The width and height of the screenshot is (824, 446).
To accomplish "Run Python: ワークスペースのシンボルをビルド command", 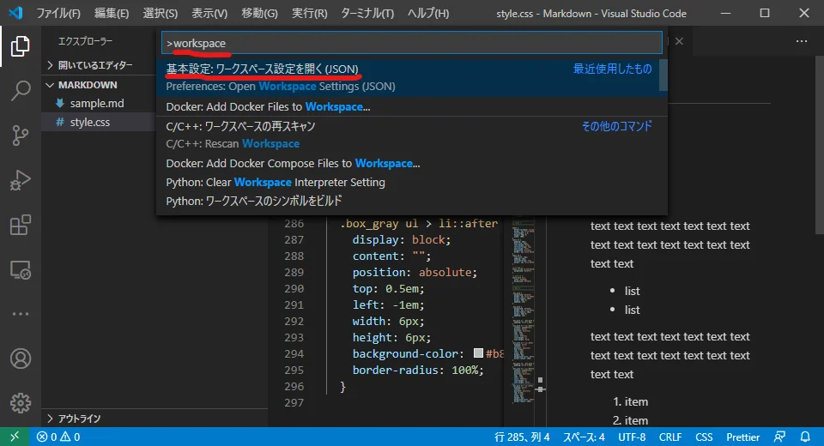I will (412, 201).
